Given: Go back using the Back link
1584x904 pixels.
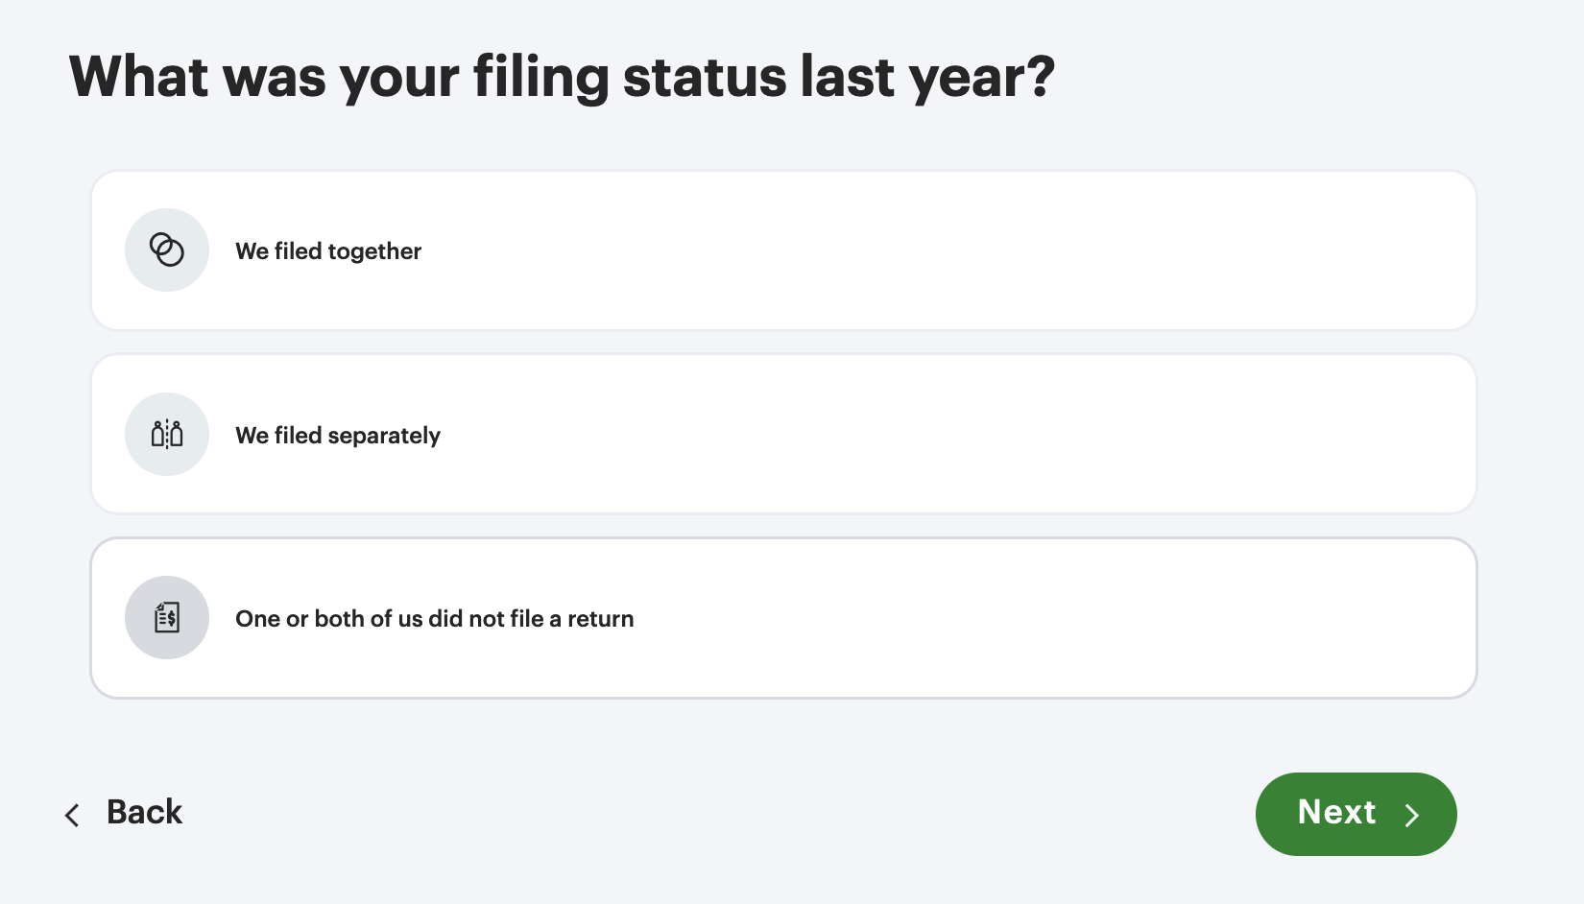Looking at the screenshot, I should 124,813.
